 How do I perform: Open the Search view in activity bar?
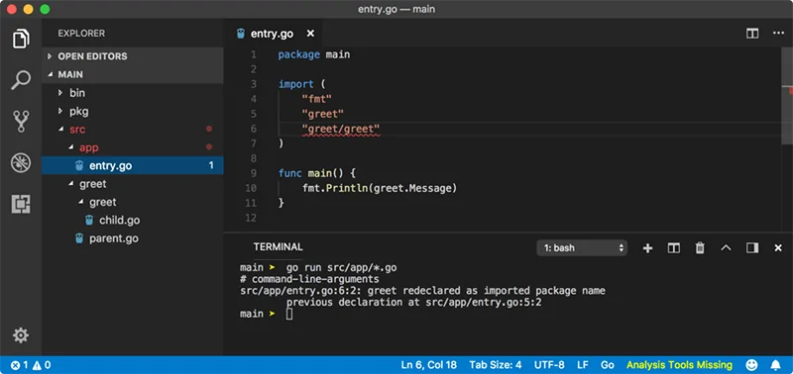(21, 80)
